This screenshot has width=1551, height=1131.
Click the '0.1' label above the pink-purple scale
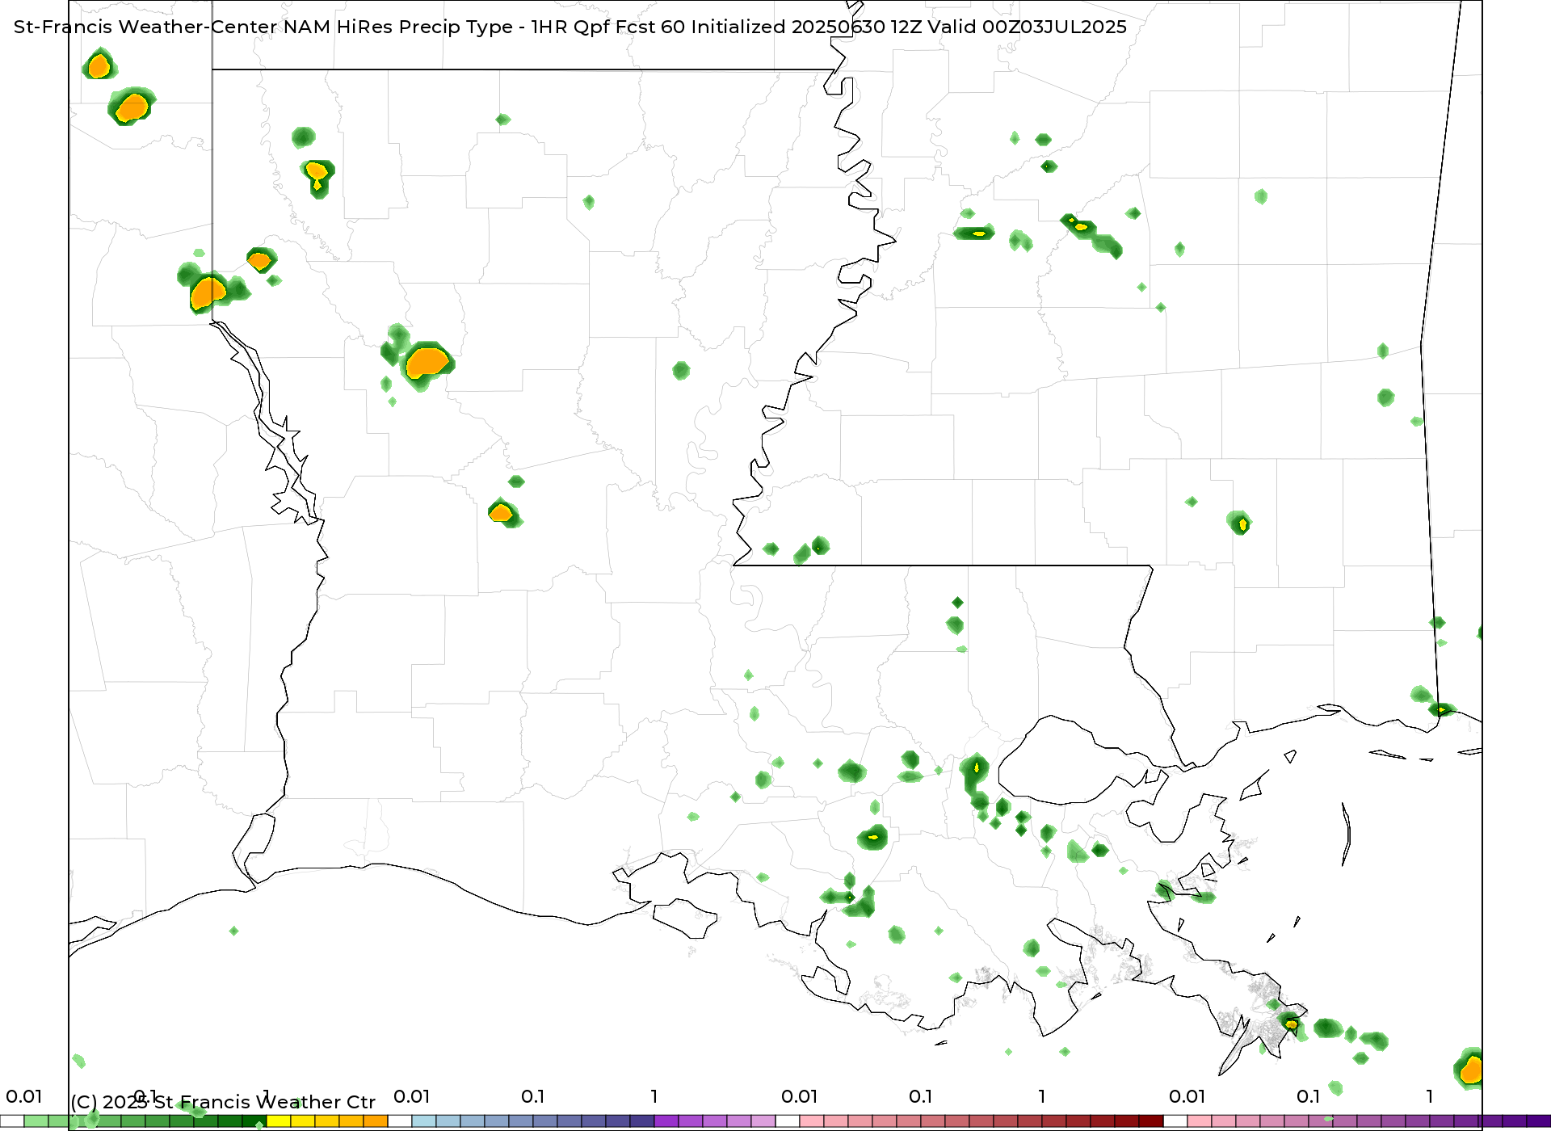[x=1308, y=1096]
